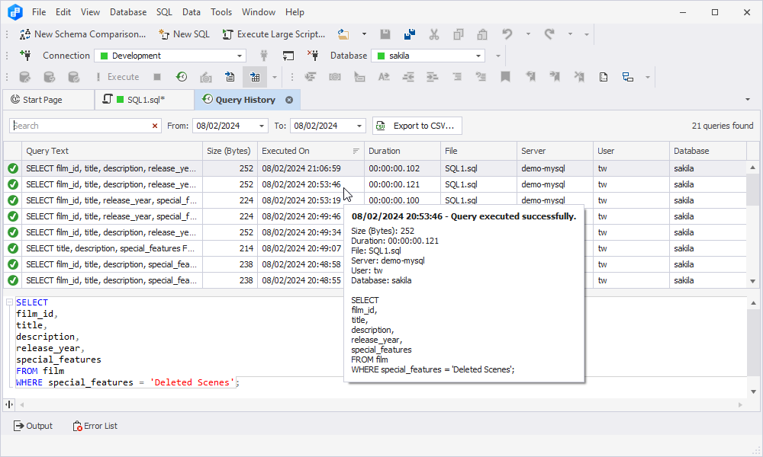This screenshot has height=457, width=763.
Task: Click the connection window icon next to Disconnect
Action: 288,56
